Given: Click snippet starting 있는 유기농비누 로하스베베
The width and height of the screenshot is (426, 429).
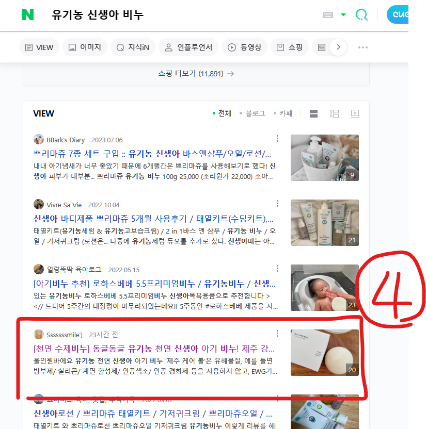Looking at the screenshot, I should (x=155, y=301).
